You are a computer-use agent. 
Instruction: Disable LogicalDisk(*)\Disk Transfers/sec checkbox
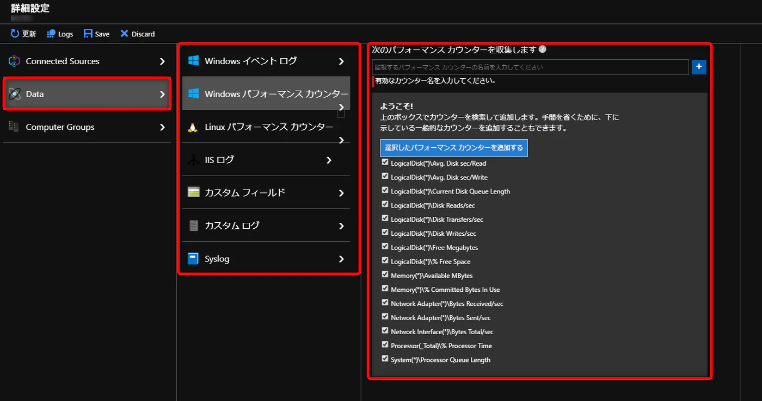(385, 218)
